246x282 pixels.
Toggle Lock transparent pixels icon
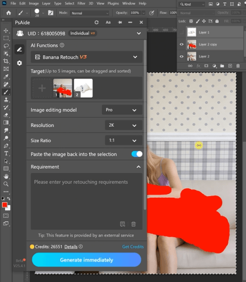[191, 21]
